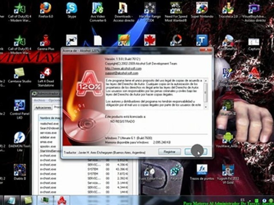The image size is (274, 205).
Task: Open the Downloads - Acceso directo folder shortcut
Action: tap(124, 12)
